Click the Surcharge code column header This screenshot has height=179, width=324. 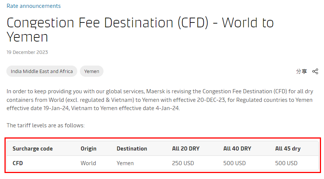[x=33, y=149]
